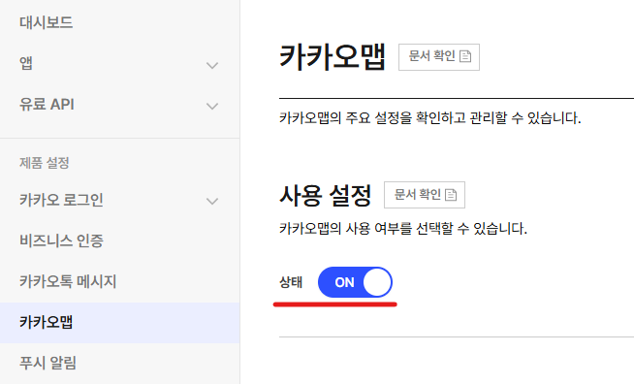This screenshot has height=384, width=634.
Task: Click the 앱 sidebar label
Action: [x=26, y=64]
